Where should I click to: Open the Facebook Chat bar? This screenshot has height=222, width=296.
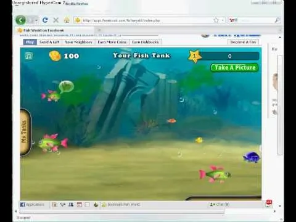pyautogui.click(x=220, y=205)
